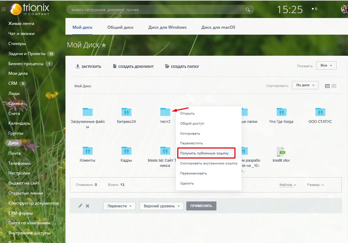
Task: Add Мой Диск to favorites star
Action: click(104, 45)
